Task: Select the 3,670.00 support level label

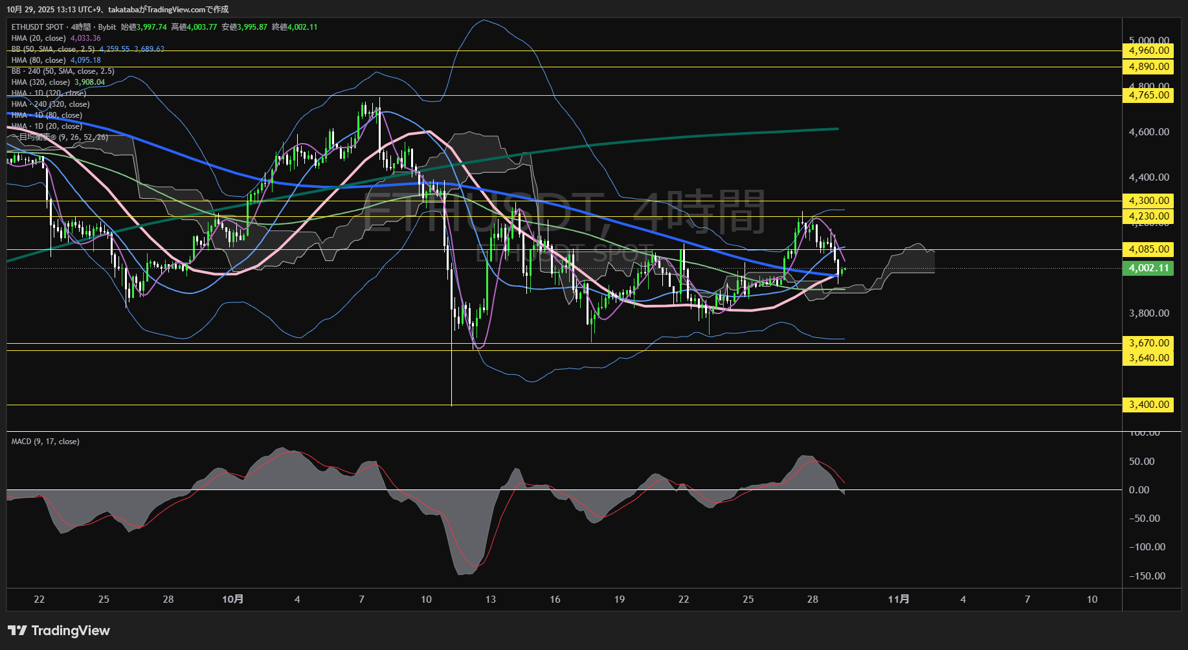Action: (x=1149, y=343)
